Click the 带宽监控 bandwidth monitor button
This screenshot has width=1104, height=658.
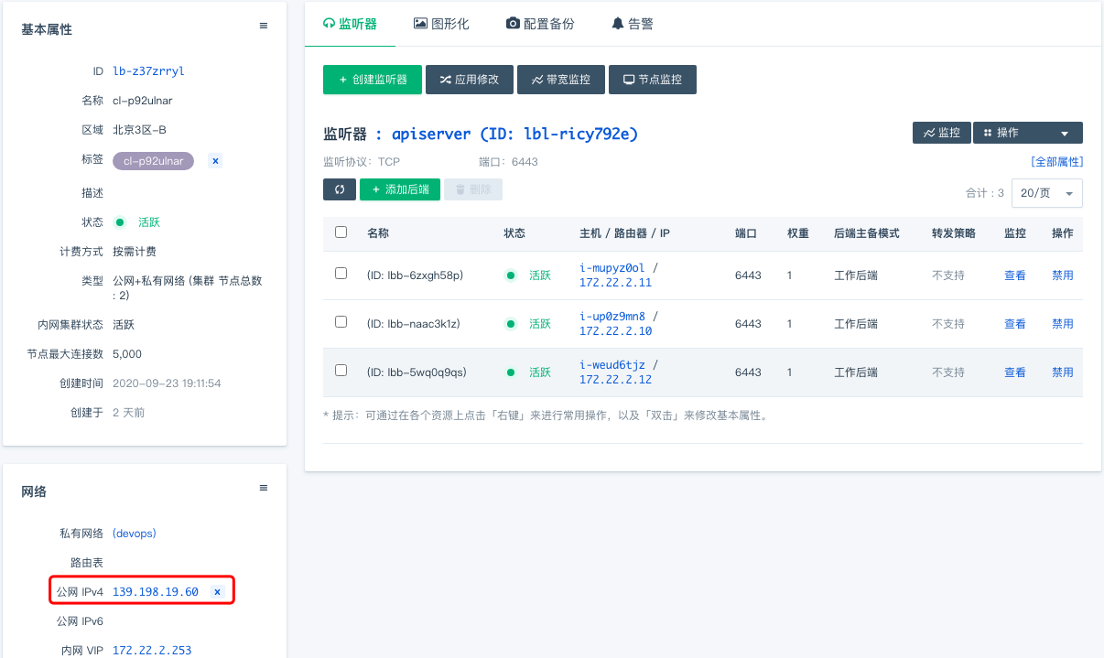click(560, 80)
